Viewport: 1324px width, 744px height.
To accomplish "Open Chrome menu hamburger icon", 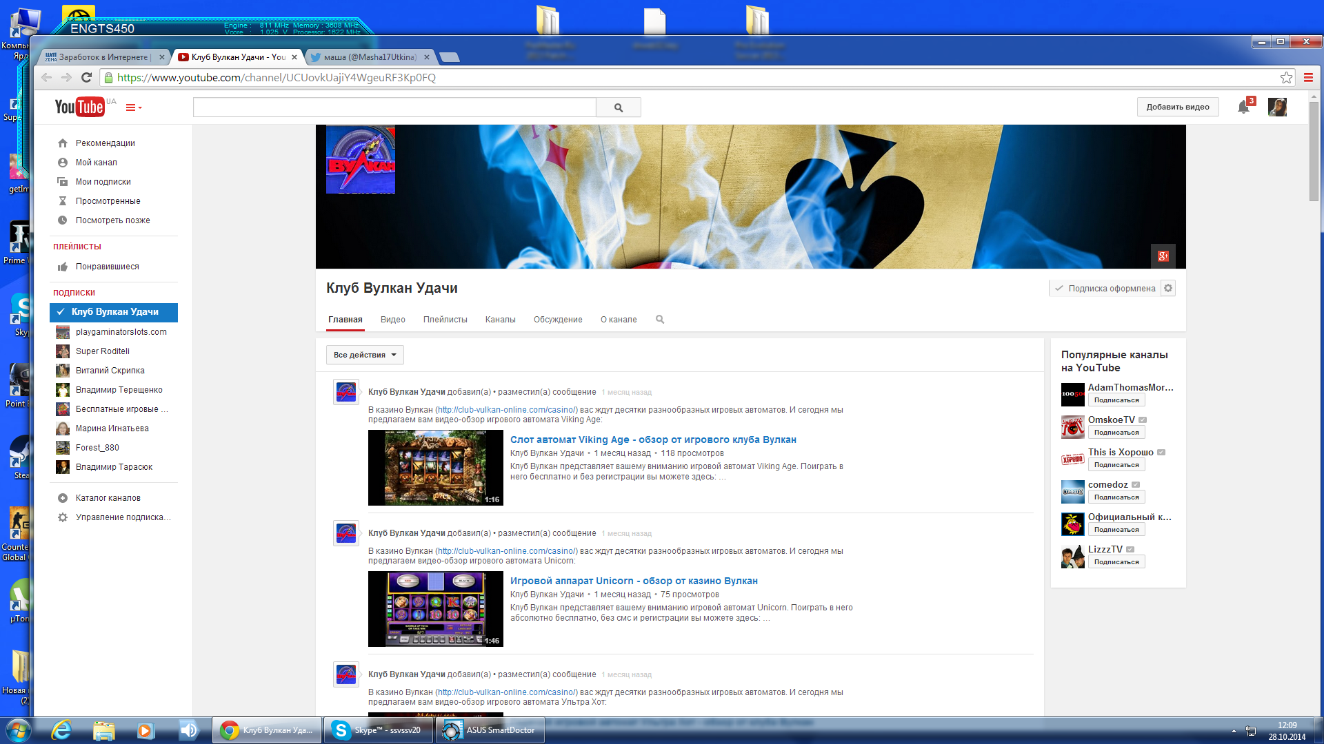I will click(1308, 78).
